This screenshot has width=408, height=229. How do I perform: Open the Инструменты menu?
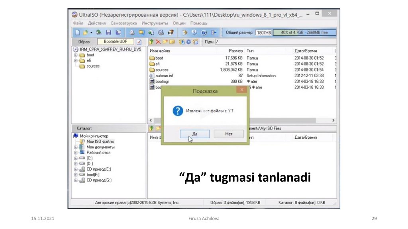point(155,23)
